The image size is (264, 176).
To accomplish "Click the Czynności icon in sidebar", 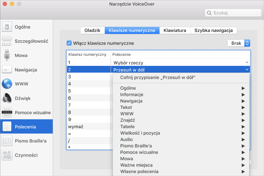I will 7,155.
